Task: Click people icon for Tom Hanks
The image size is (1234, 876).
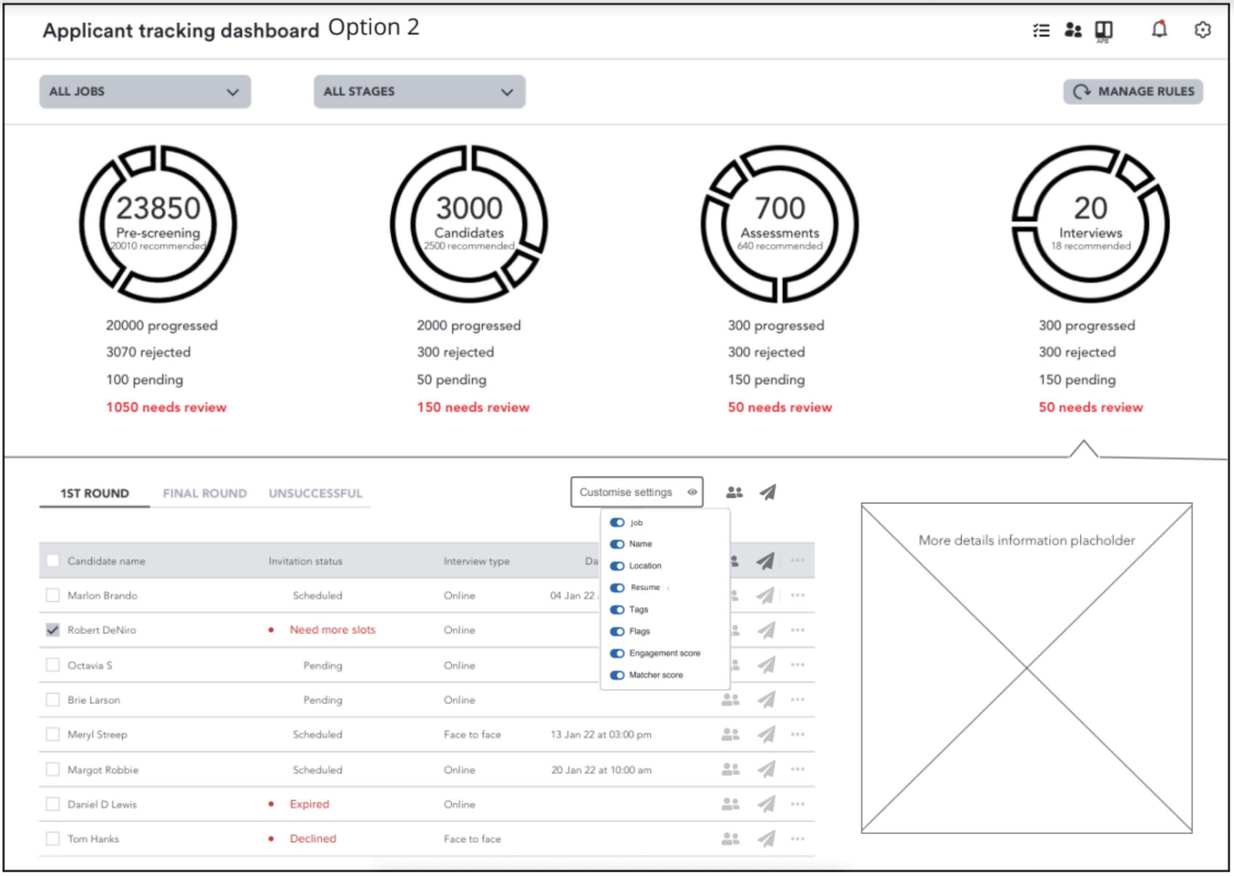Action: [x=730, y=839]
